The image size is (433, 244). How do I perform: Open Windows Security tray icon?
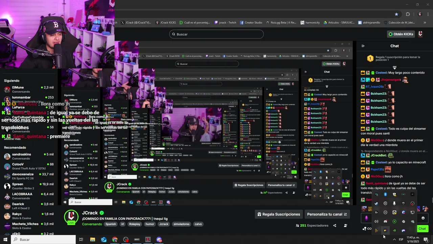pyautogui.click(x=394, y=194)
